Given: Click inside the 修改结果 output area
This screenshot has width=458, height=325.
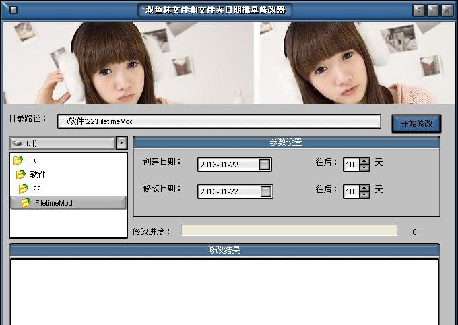Looking at the screenshot, I should point(224,290).
